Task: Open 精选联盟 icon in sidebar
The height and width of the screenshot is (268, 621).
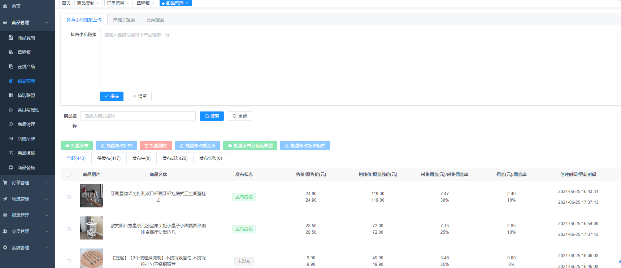Action: 11,95
